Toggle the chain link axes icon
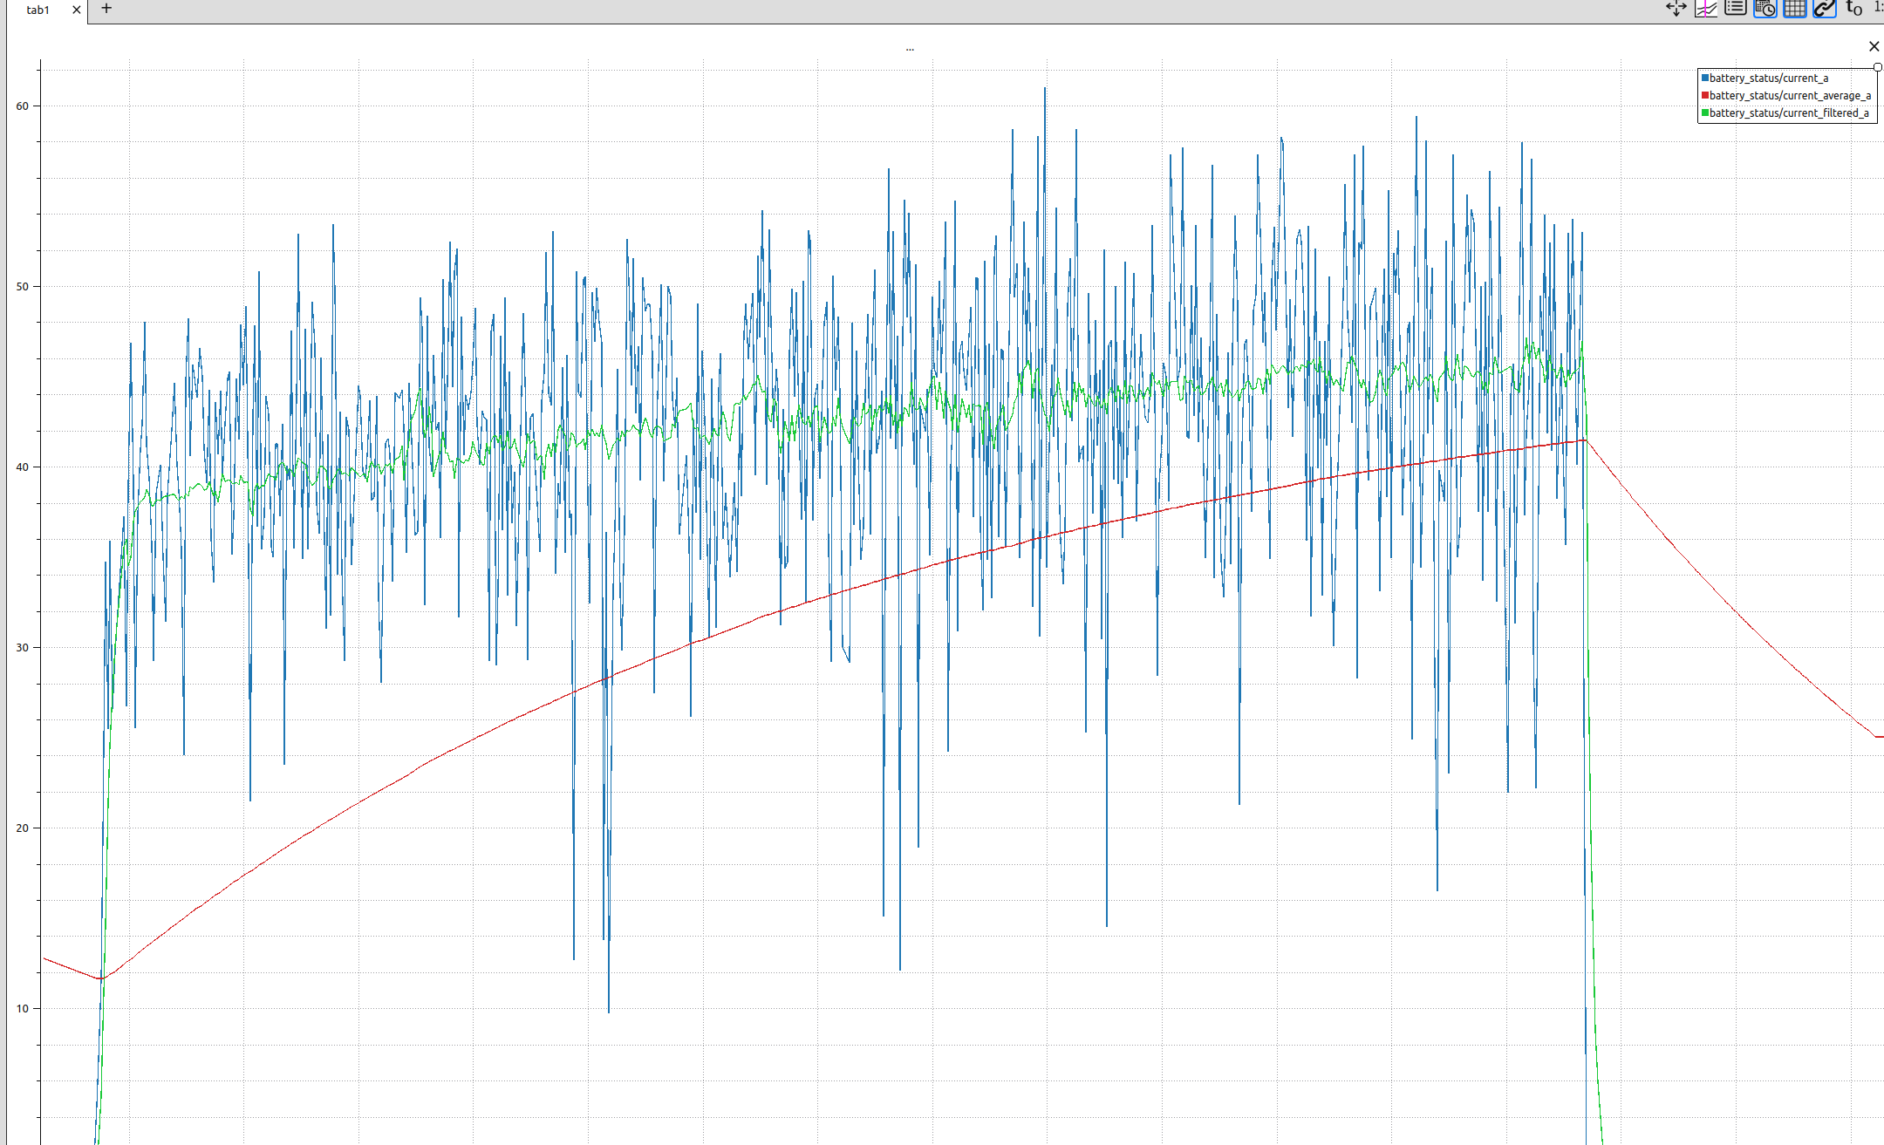1884x1145 pixels. [x=1825, y=9]
